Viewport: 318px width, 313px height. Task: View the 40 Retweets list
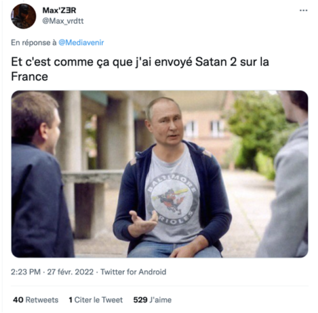click(36, 300)
